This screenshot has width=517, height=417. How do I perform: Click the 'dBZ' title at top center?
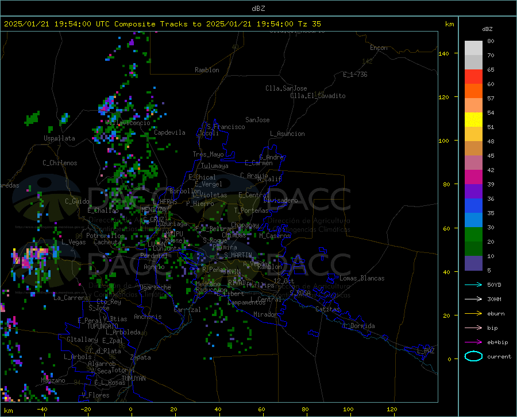coord(258,9)
